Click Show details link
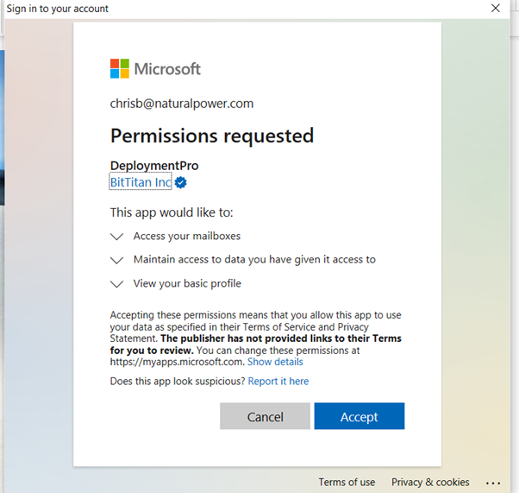Screen dimensions: 519x493 pos(275,362)
